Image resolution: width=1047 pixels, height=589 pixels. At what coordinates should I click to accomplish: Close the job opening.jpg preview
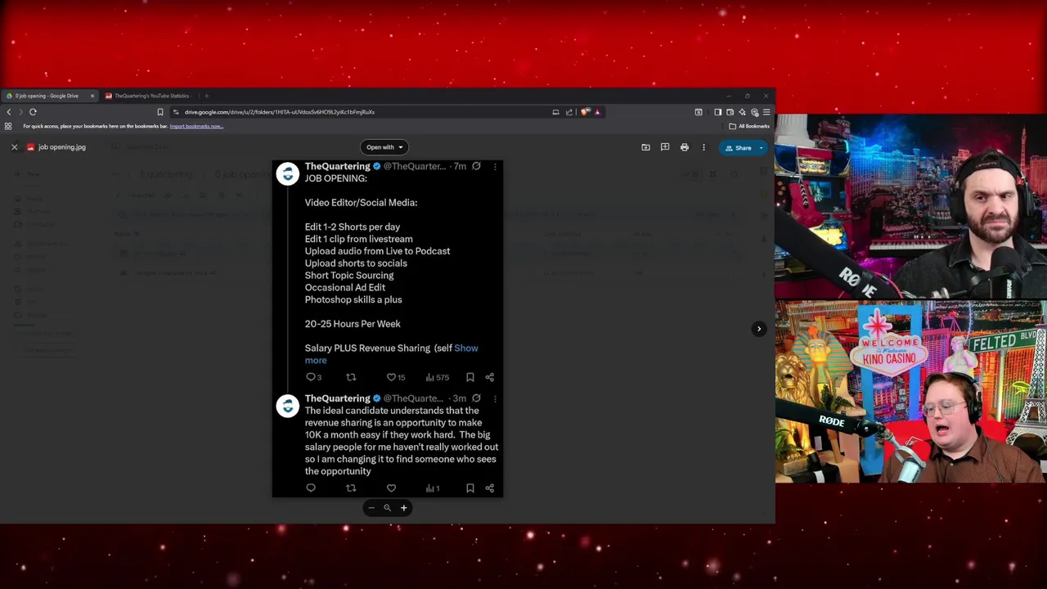(x=14, y=147)
